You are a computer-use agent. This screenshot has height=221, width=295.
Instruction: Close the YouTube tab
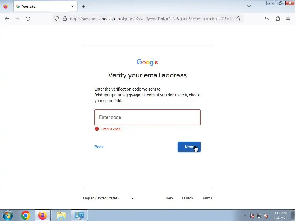pos(73,6)
